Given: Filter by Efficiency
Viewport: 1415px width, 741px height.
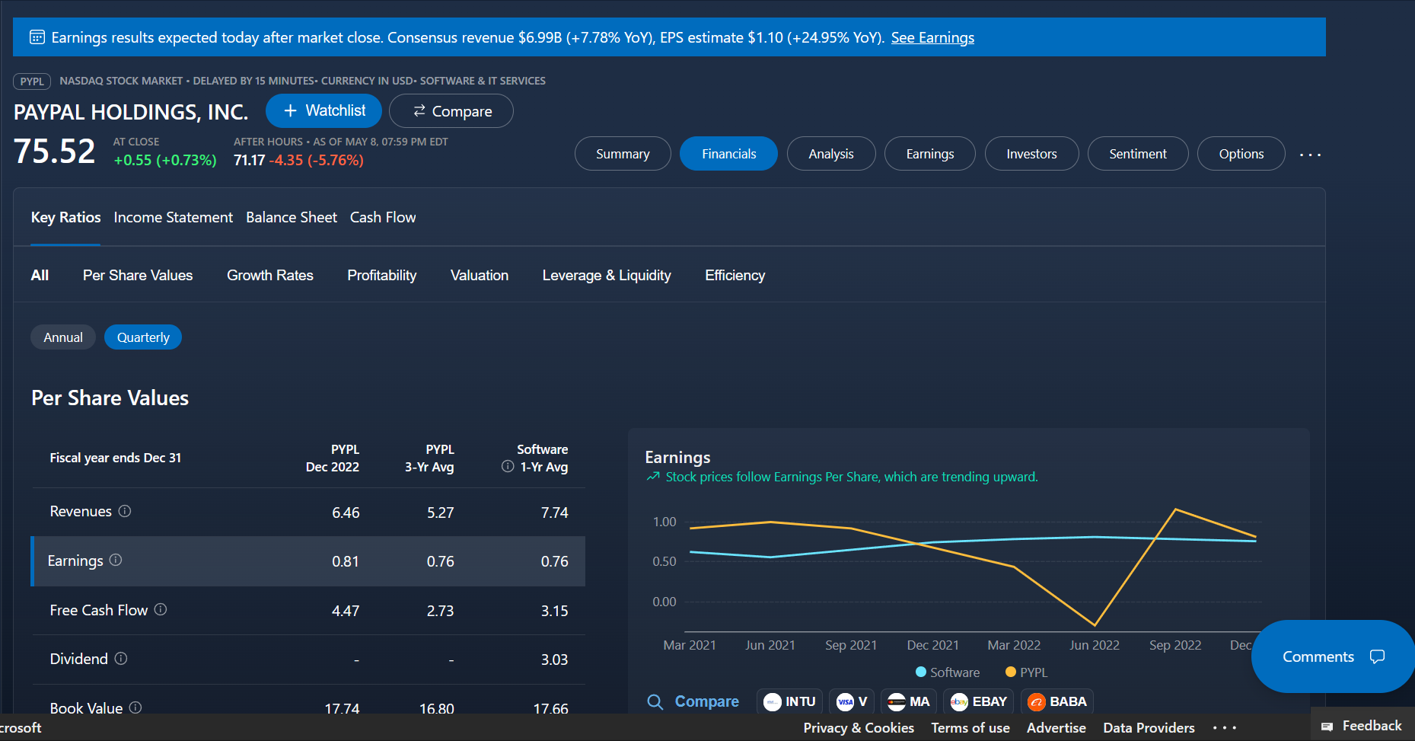Looking at the screenshot, I should tap(735, 276).
